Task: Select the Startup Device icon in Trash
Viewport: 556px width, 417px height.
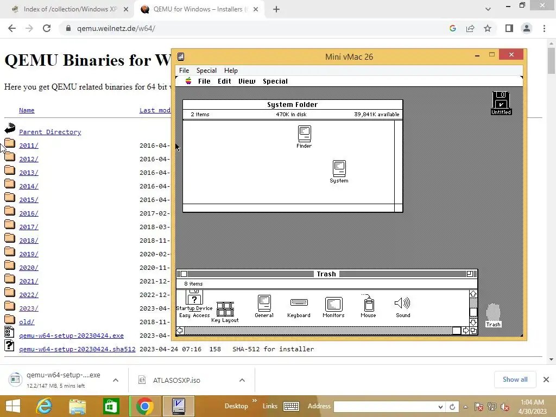Action: (194, 297)
